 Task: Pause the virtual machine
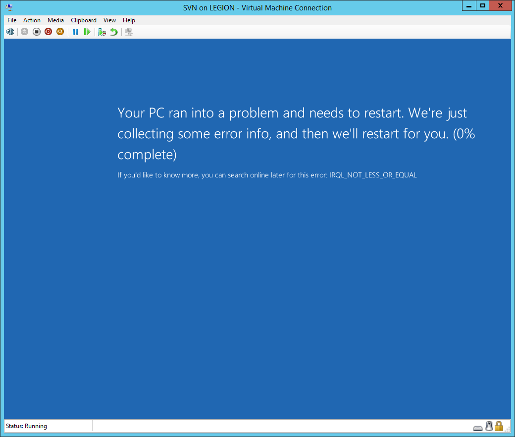click(x=75, y=32)
